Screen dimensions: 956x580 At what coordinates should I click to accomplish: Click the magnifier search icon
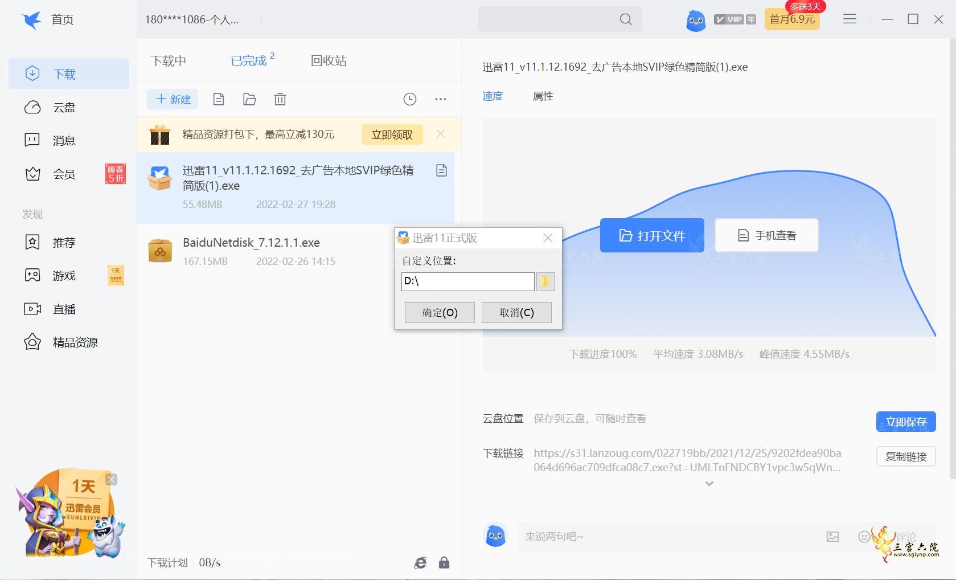click(626, 19)
